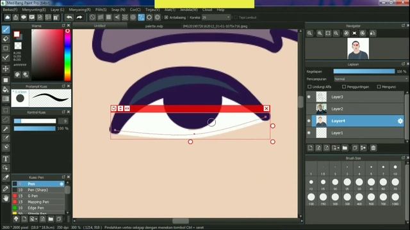Switch to palette.mdp tab
Image resolution: width=410 pixels, height=230 pixels.
click(154, 26)
